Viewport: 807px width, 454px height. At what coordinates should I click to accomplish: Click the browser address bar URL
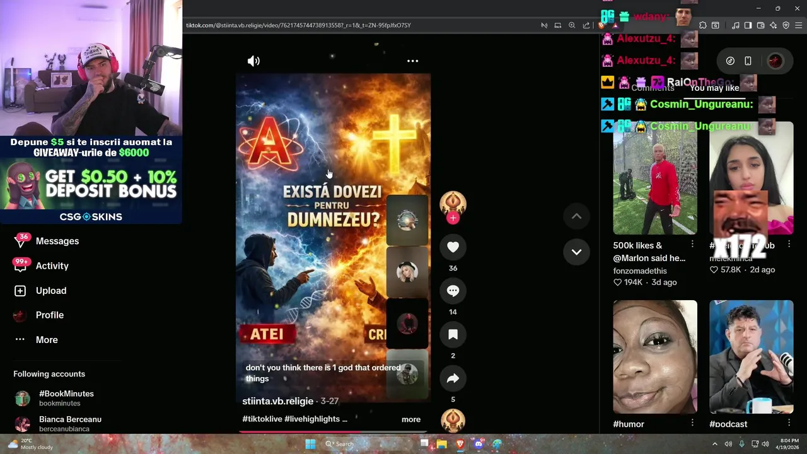298,25
